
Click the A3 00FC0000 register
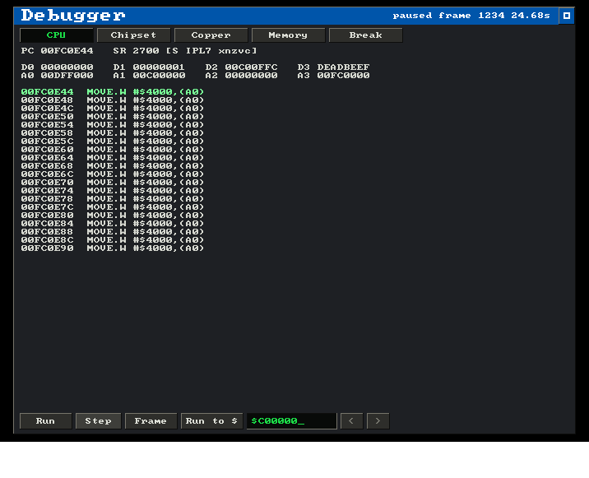[333, 76]
